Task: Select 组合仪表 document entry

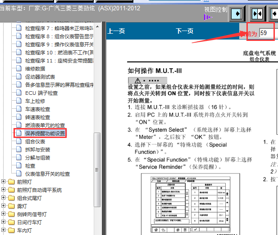Action: point(35,142)
